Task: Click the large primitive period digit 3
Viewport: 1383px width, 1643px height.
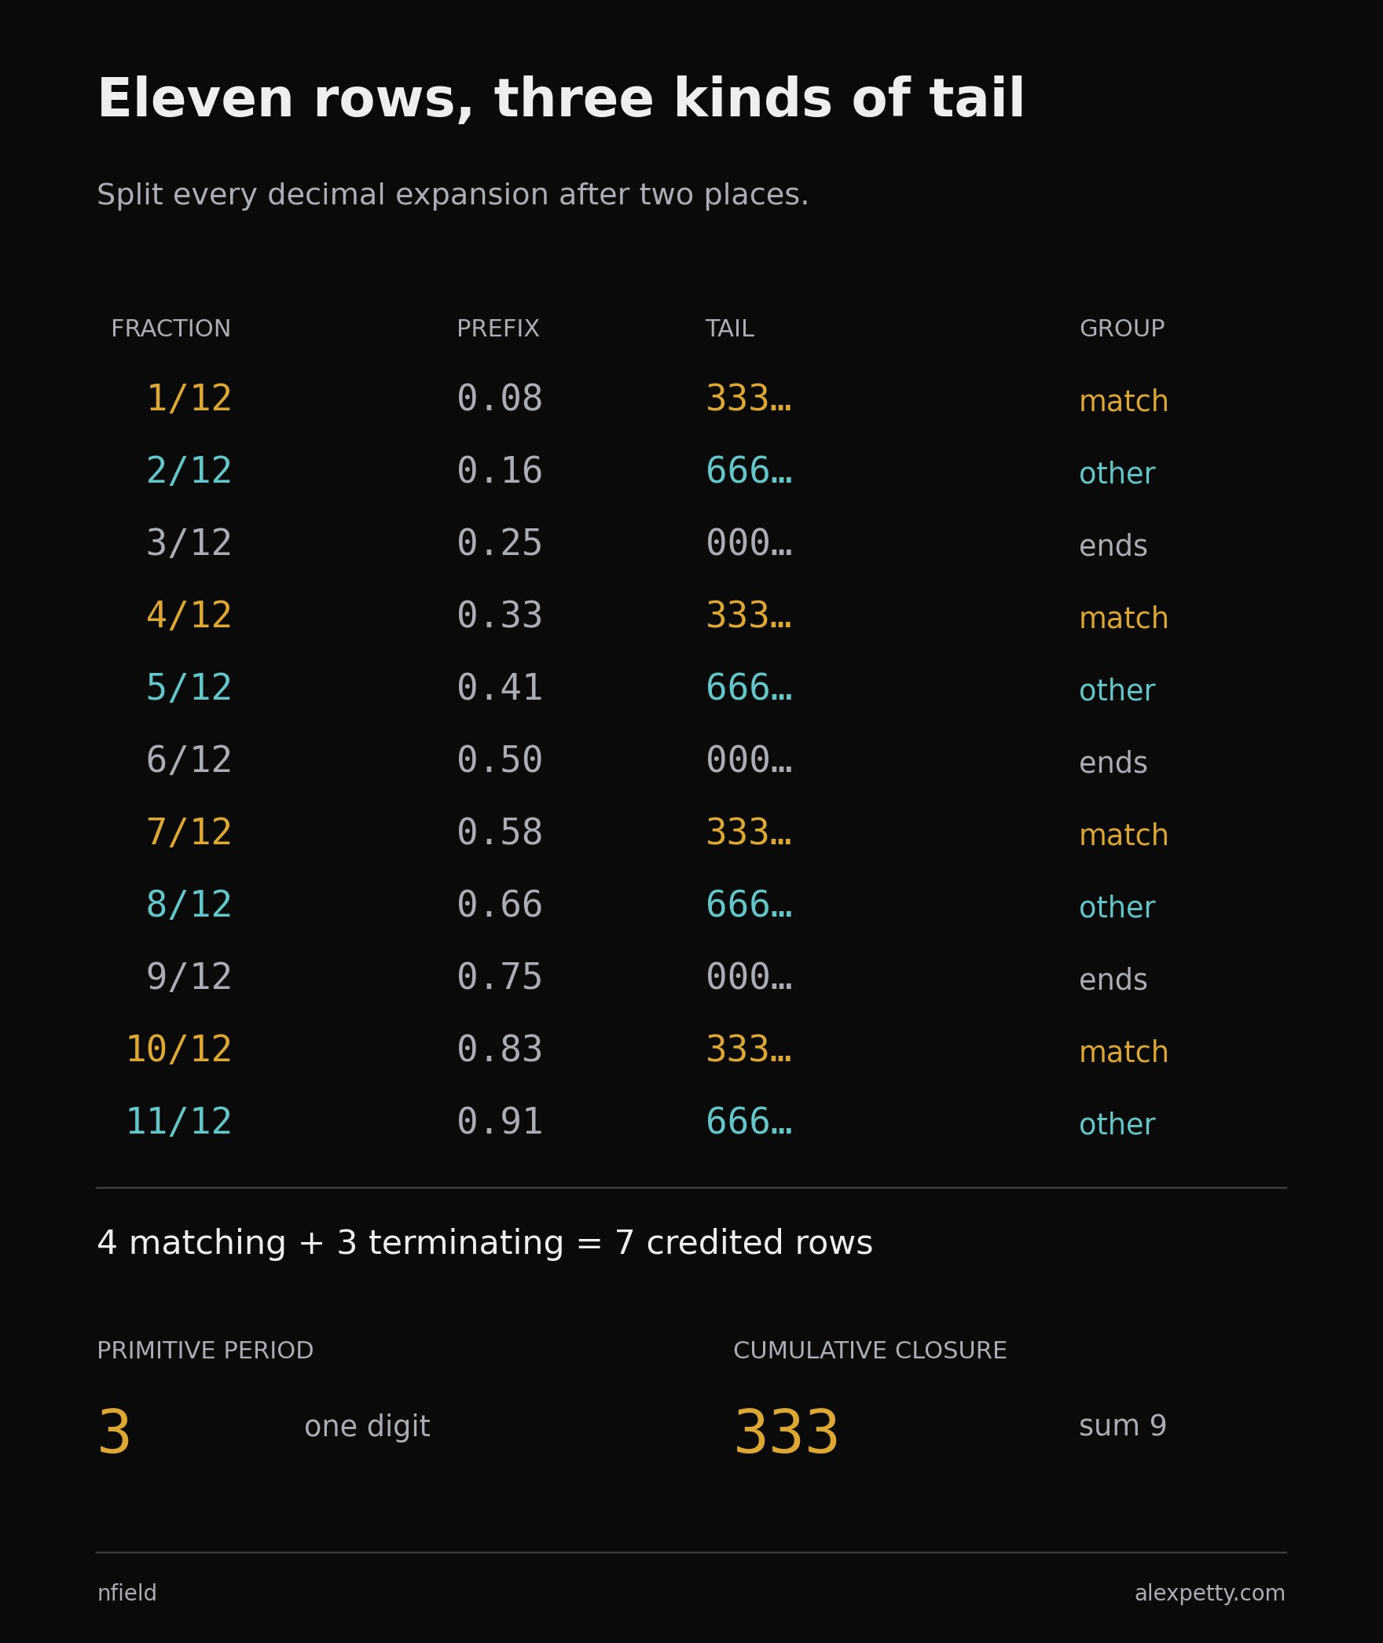Action: pyautogui.click(x=115, y=1432)
